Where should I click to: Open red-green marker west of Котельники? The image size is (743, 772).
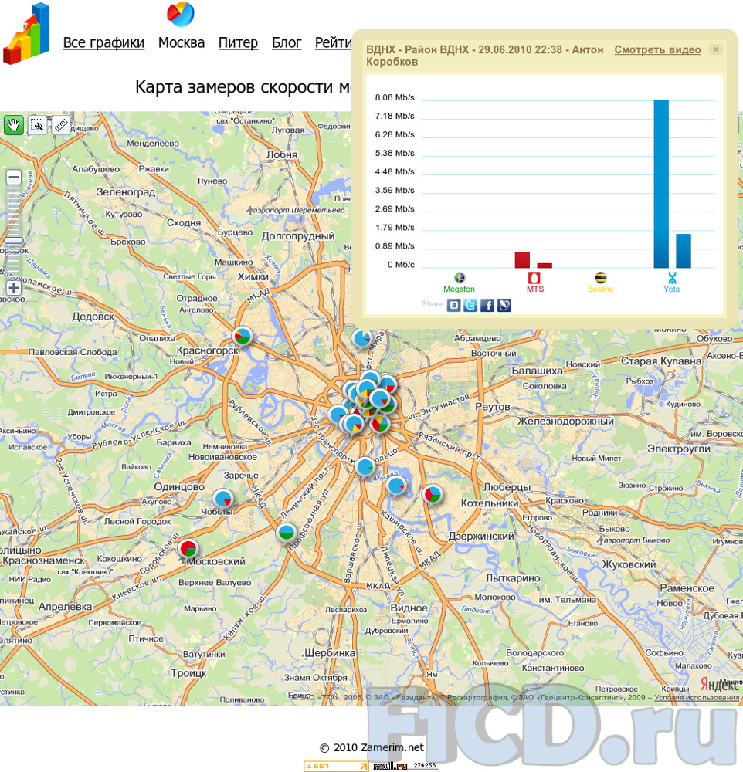click(432, 494)
